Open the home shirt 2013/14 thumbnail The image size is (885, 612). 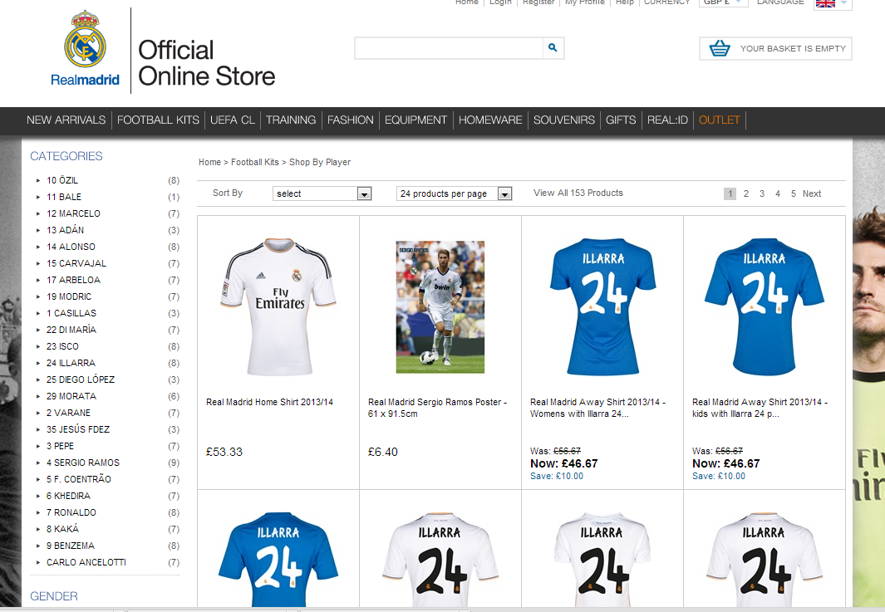click(x=278, y=306)
